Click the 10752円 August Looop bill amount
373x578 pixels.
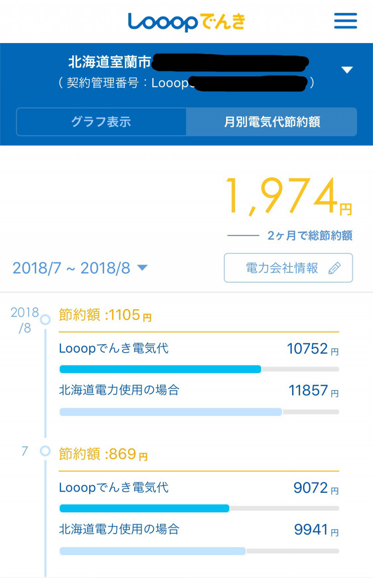click(x=313, y=349)
